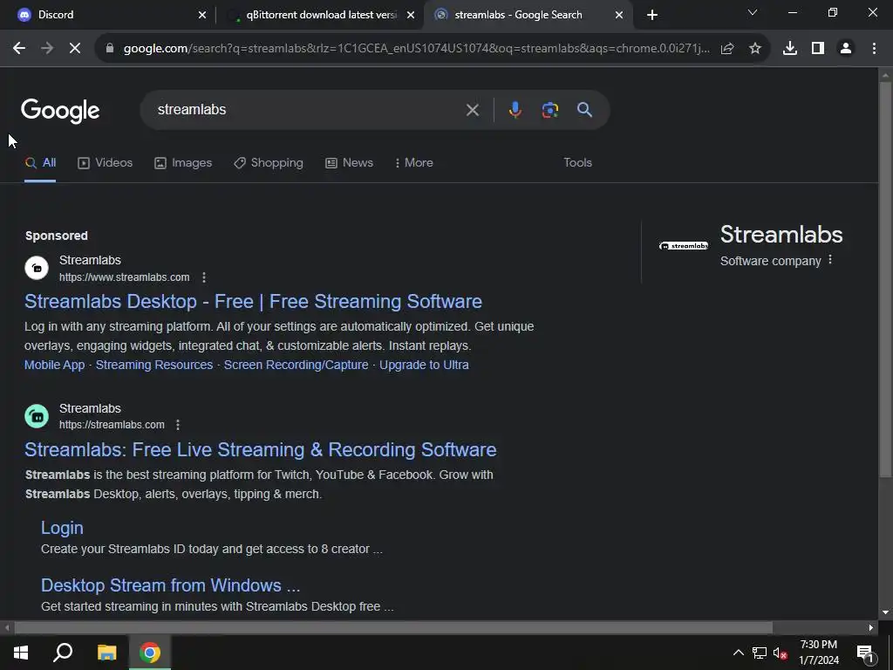The image size is (893, 670).
Task: Open File Explorer from the taskbar
Action: (x=106, y=653)
